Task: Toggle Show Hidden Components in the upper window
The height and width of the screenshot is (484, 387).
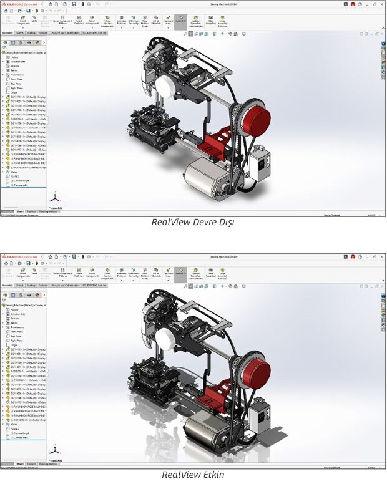Action: click(x=107, y=21)
